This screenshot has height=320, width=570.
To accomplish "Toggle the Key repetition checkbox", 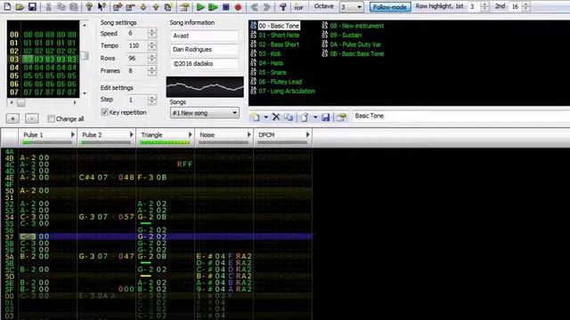I will pyautogui.click(x=105, y=113).
